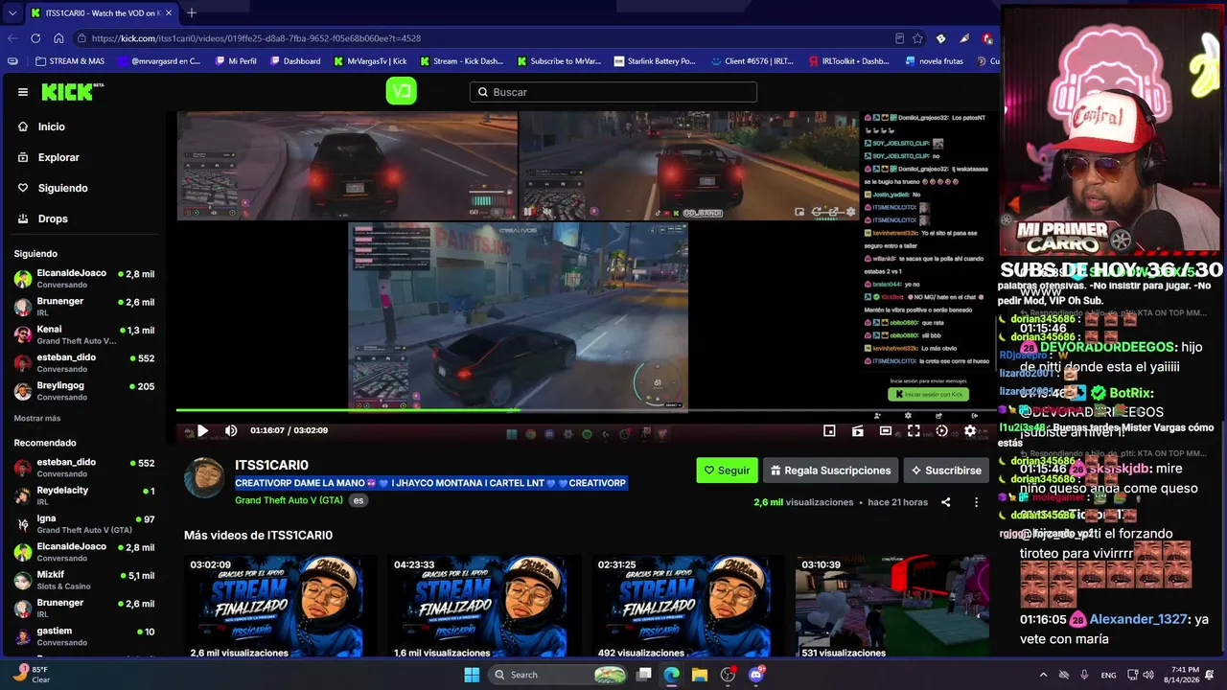Open the reader view icon
The height and width of the screenshot is (690, 1227).
pos(899,38)
